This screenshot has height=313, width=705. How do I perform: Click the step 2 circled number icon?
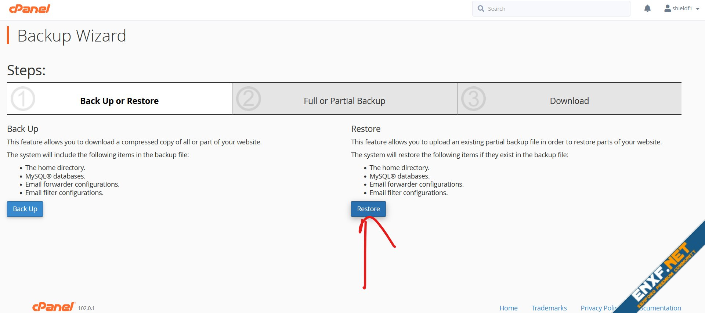tap(248, 99)
